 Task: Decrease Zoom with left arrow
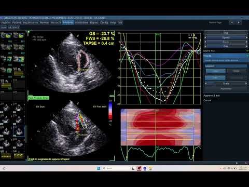pyautogui.click(x=205, y=42)
